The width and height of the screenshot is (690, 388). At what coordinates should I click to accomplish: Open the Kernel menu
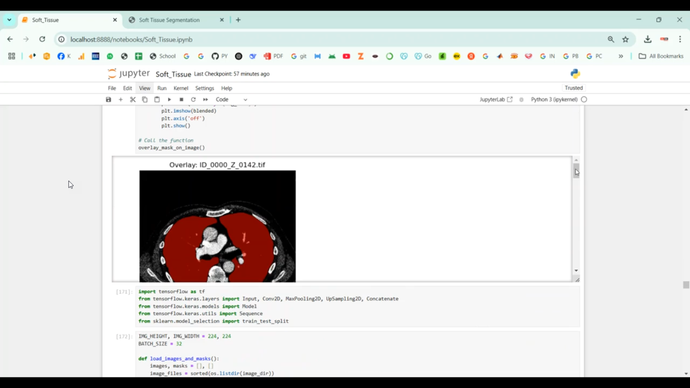pyautogui.click(x=181, y=88)
